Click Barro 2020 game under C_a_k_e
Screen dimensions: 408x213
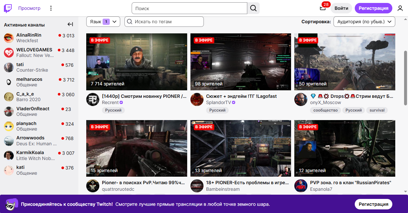point(28,99)
